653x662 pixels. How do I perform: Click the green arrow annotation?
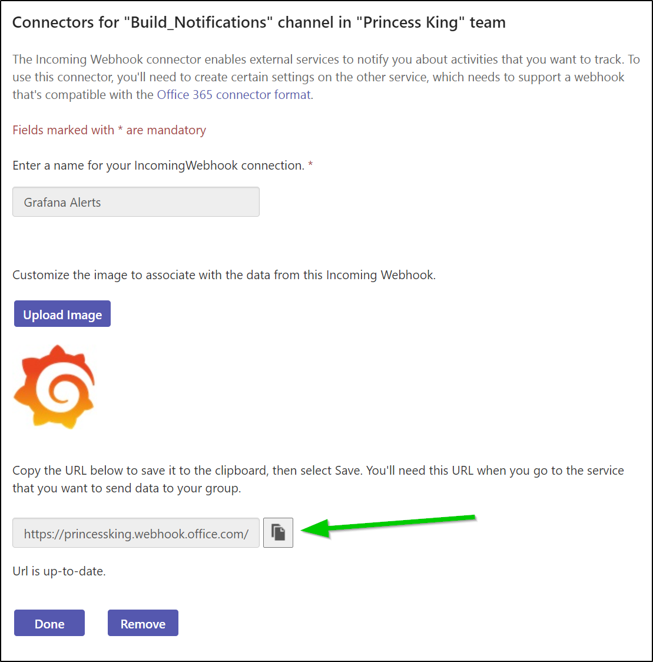click(389, 525)
